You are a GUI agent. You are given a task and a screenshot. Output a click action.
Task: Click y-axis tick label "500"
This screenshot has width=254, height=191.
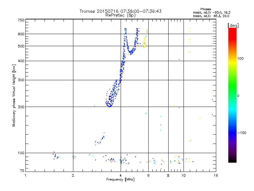point(21,46)
